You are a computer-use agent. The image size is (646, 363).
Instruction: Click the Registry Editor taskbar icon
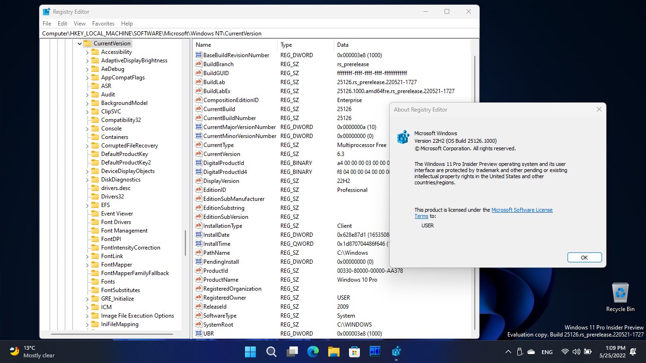coord(396,352)
